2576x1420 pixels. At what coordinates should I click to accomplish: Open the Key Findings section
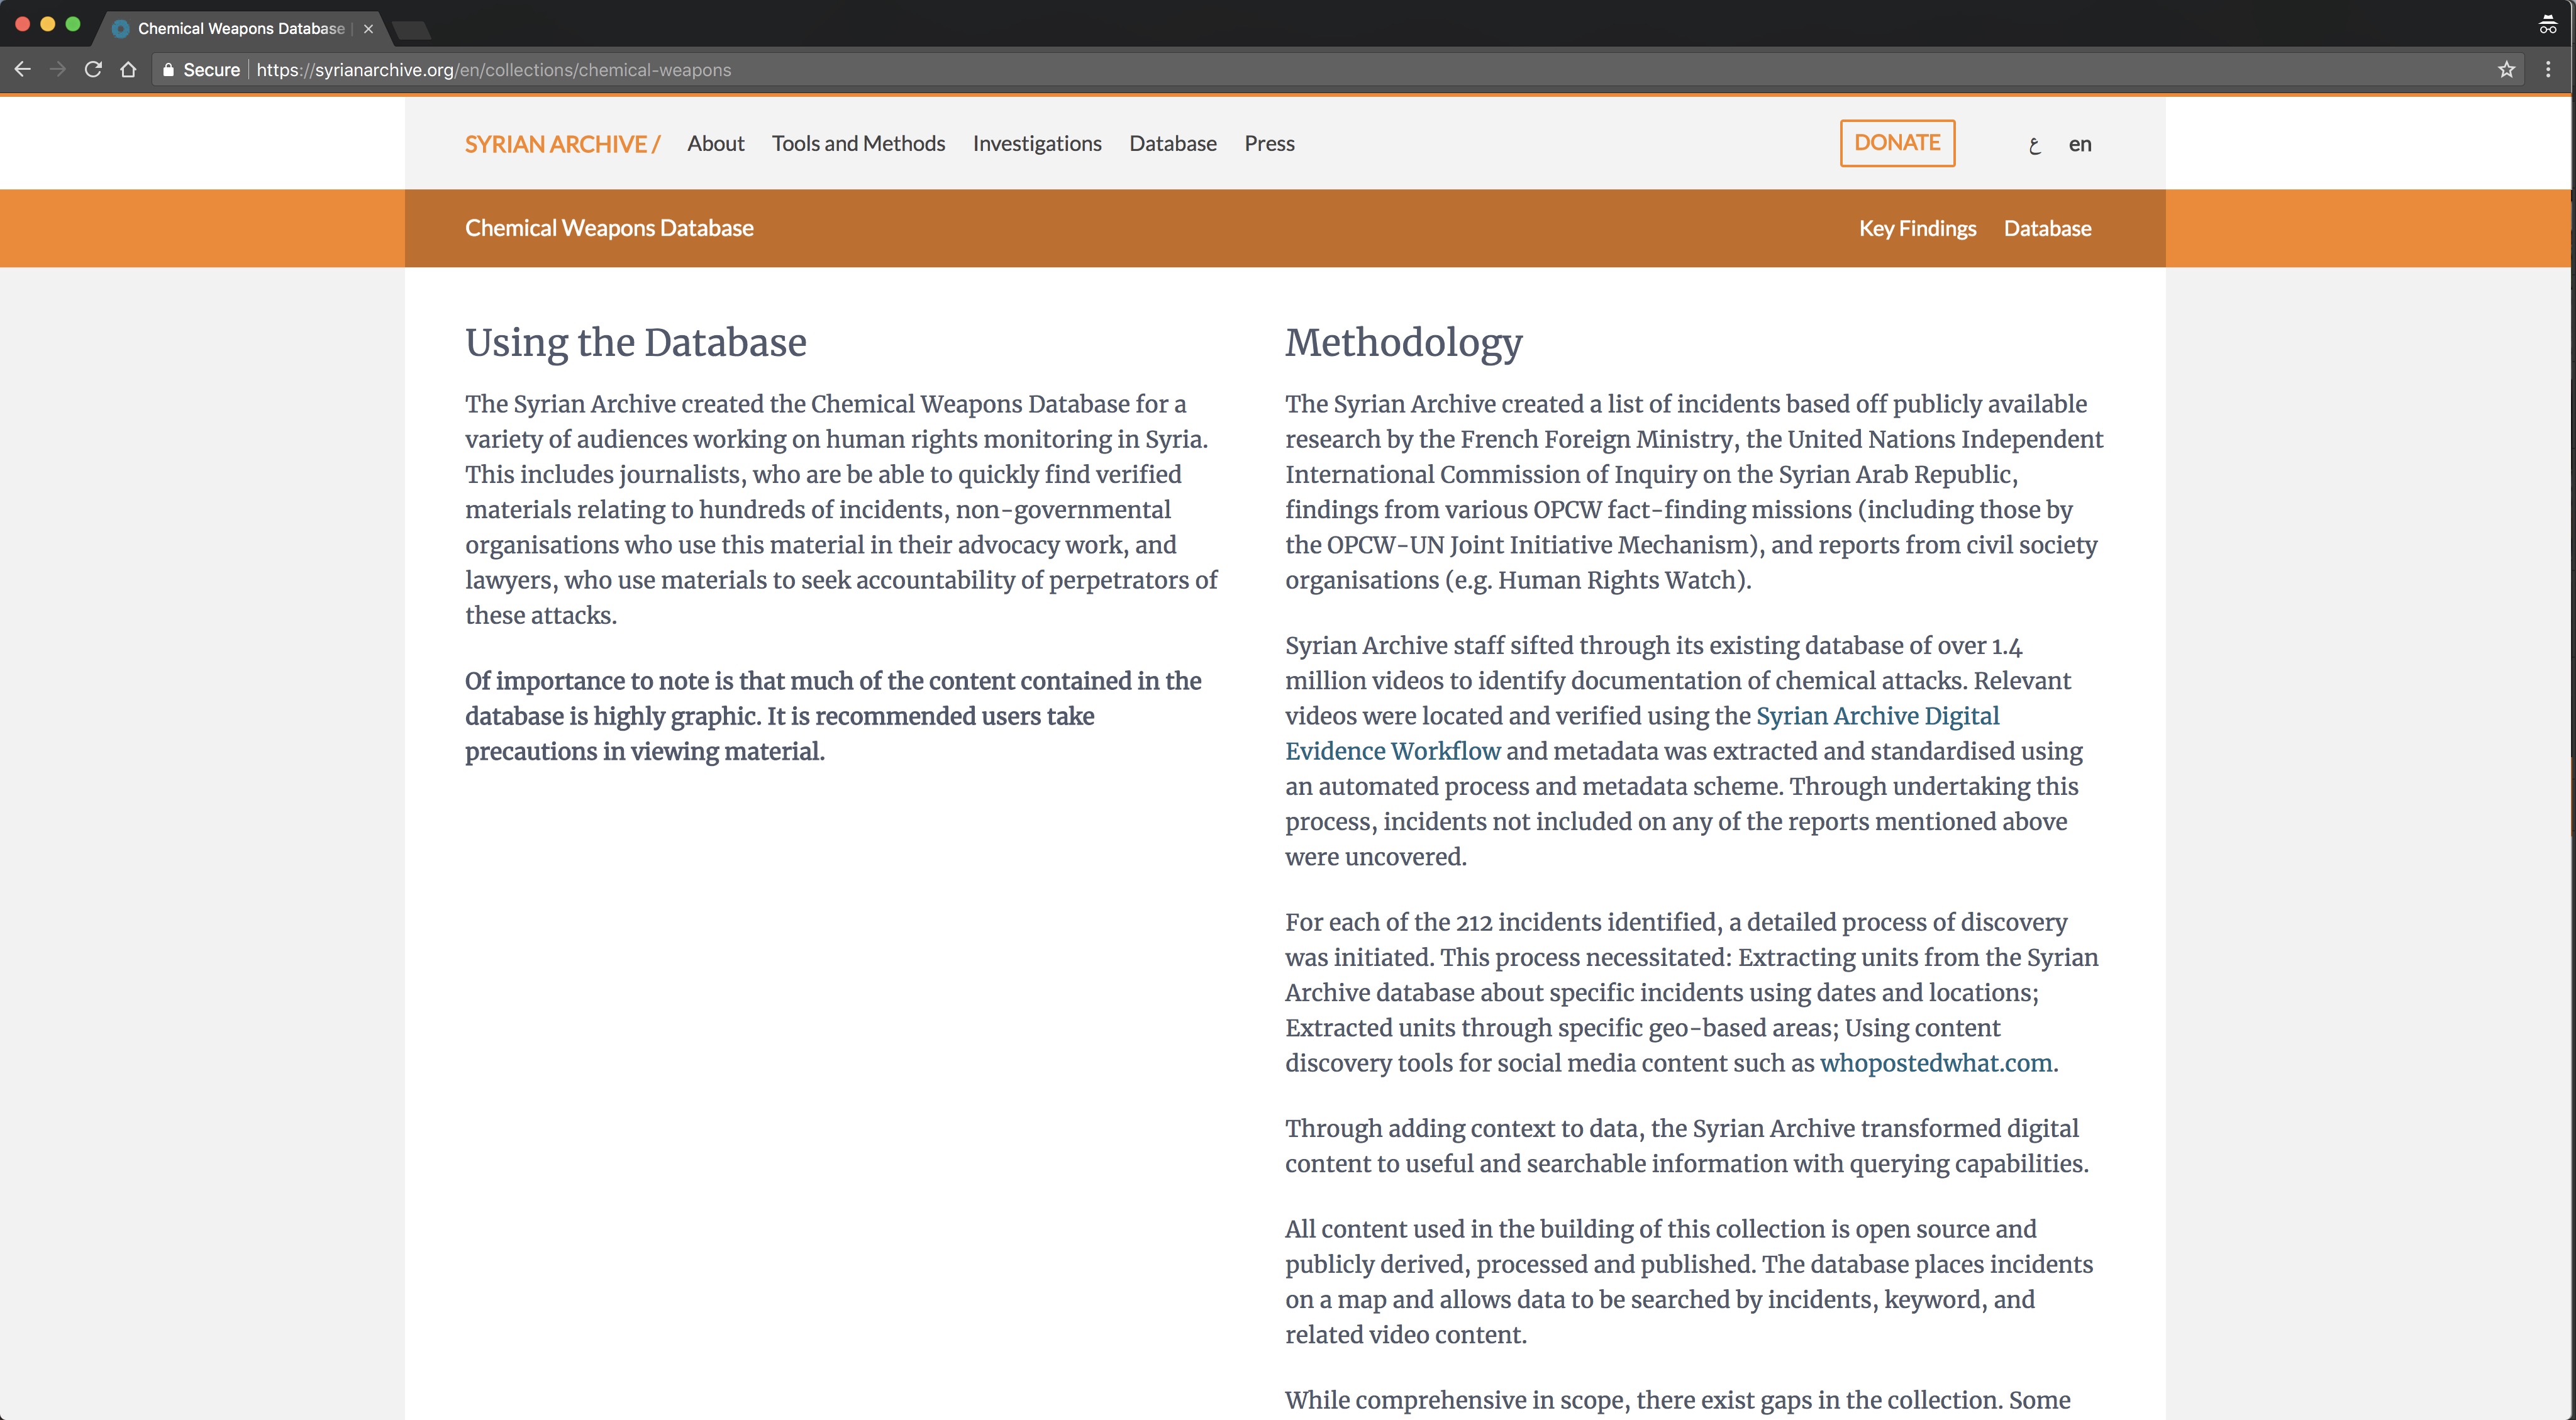[1917, 228]
